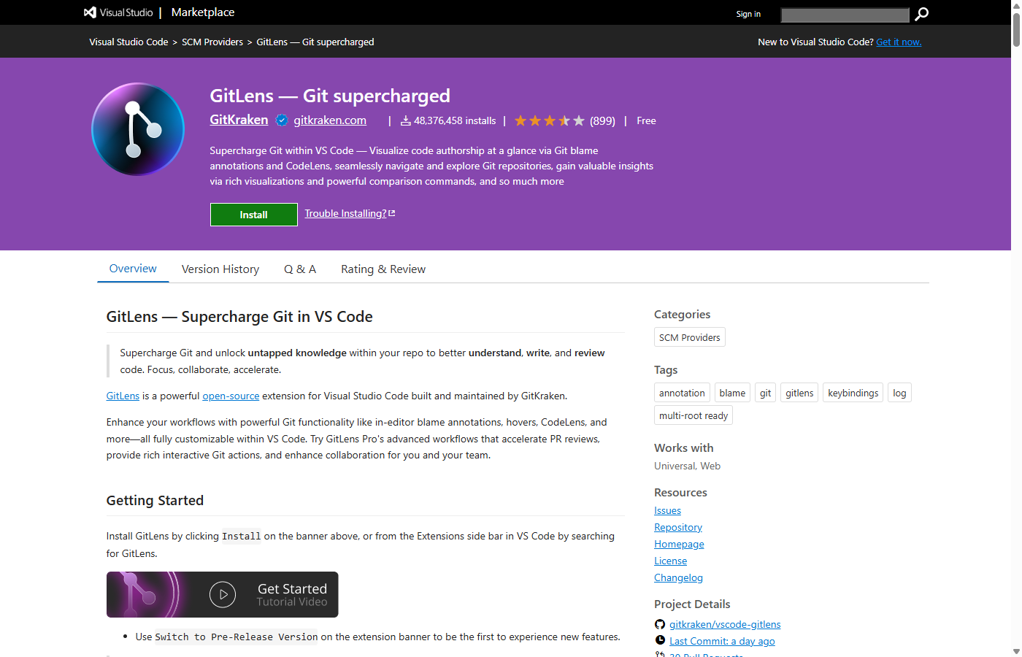Click the GitHub icon beside gitkraken/vscode-gitlens
Viewport: 1022px width, 657px height.
pyautogui.click(x=659, y=624)
